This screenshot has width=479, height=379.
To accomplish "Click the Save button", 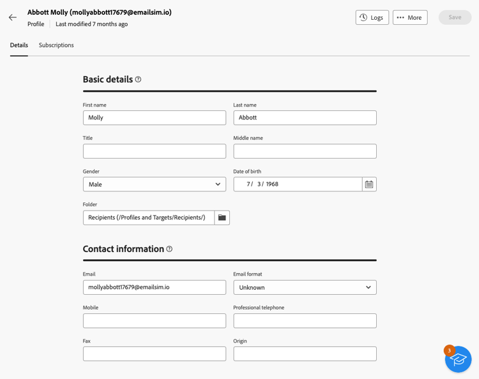I will pos(455,17).
